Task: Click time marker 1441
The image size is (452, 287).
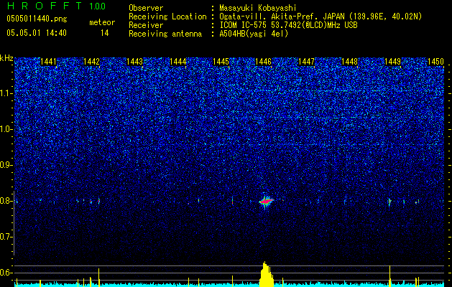Action: click(48, 62)
